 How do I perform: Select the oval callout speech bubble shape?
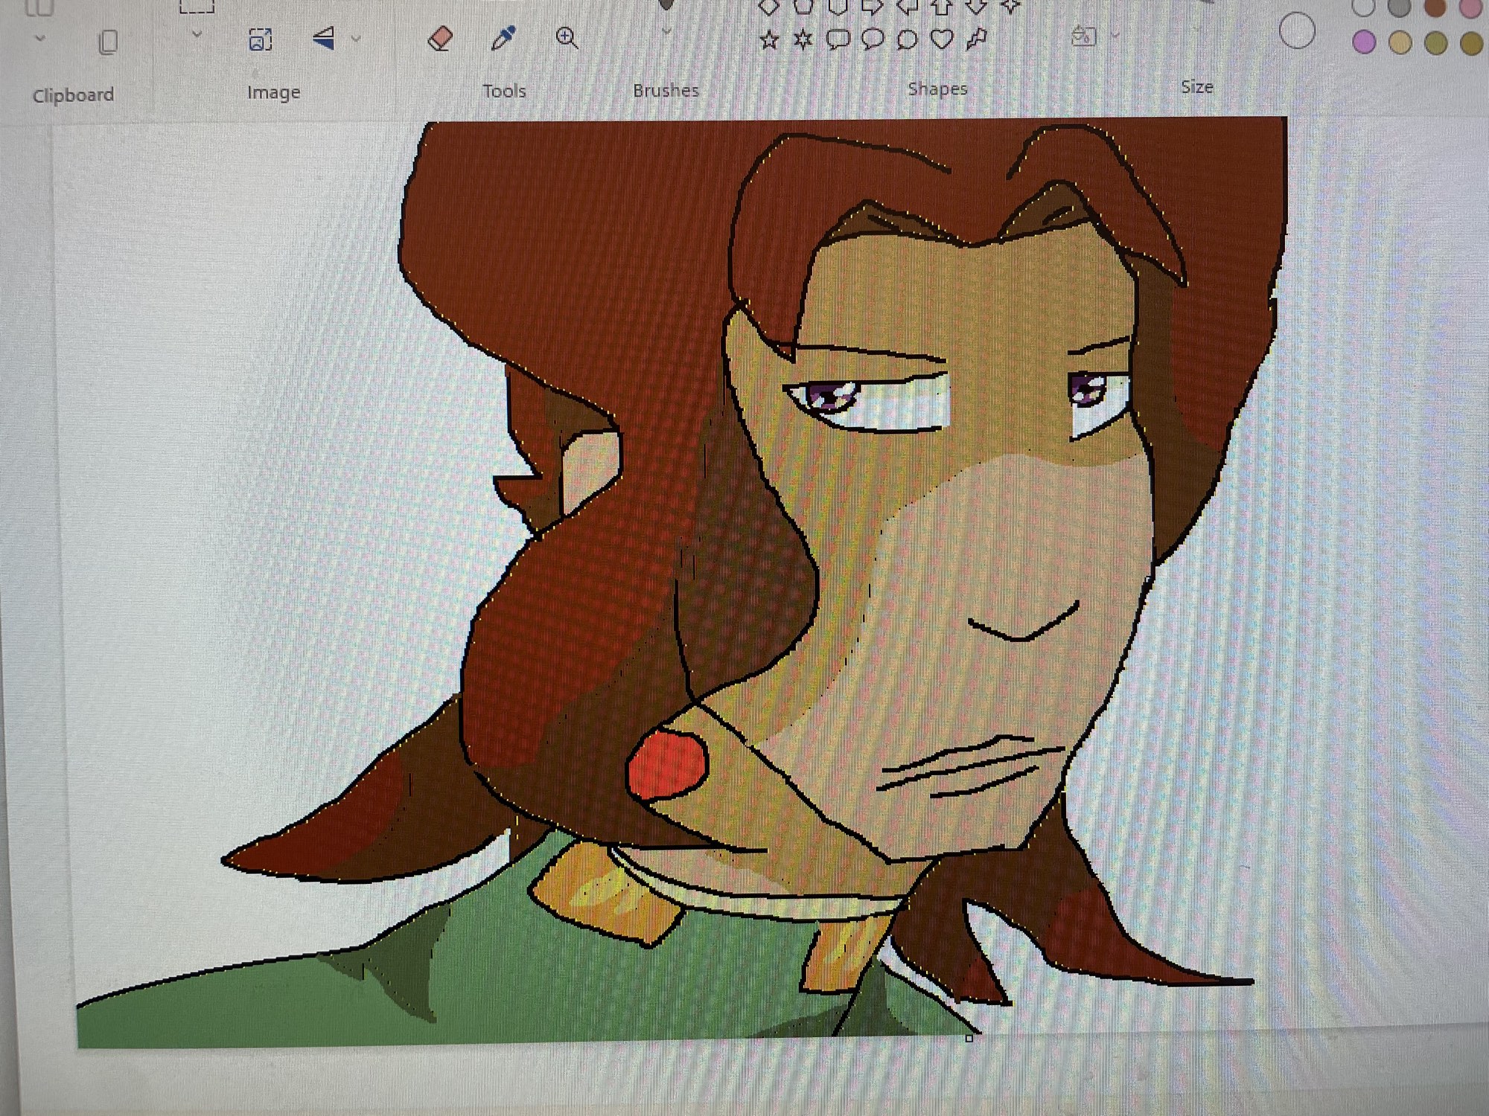[873, 39]
